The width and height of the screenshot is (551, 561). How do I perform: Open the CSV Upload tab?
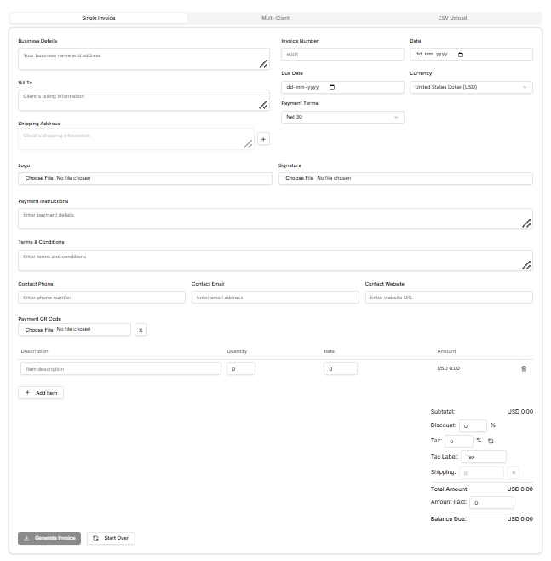(452, 18)
